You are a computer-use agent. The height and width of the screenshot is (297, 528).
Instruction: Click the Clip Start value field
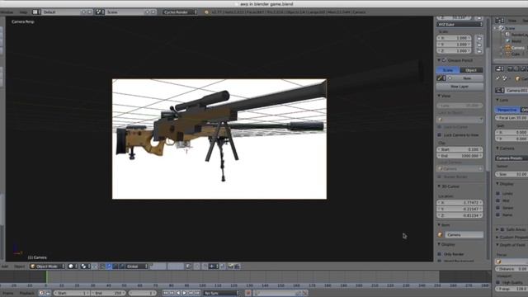click(460, 149)
